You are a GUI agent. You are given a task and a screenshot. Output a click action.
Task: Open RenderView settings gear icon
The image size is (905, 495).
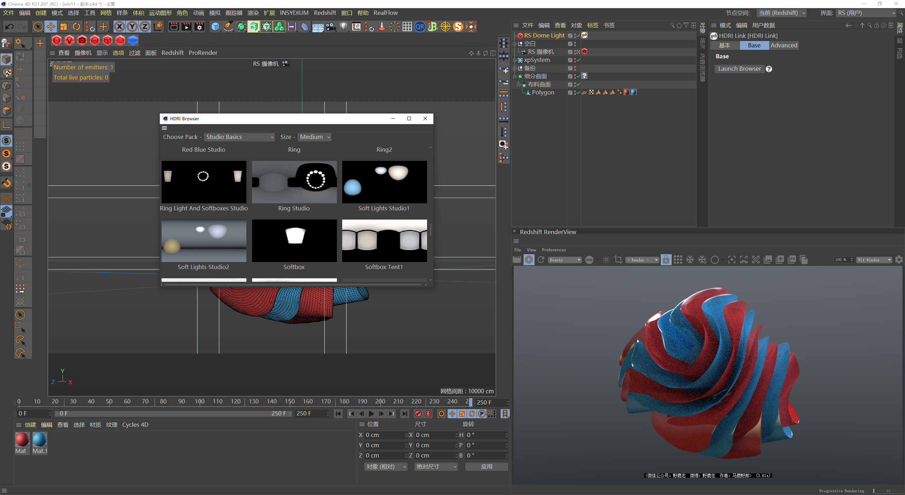(x=899, y=260)
